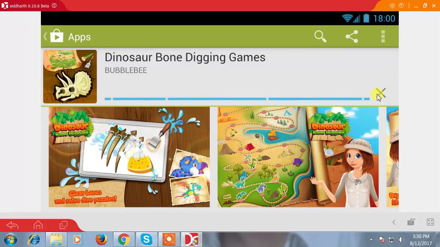Viewport: 440px width, 247px height.
Task: Open File Explorer from taskbar
Action: (x=56, y=239)
